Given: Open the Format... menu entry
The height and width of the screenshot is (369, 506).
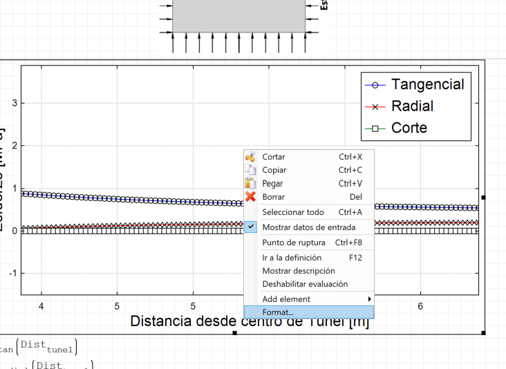Looking at the screenshot, I should click(x=278, y=312).
